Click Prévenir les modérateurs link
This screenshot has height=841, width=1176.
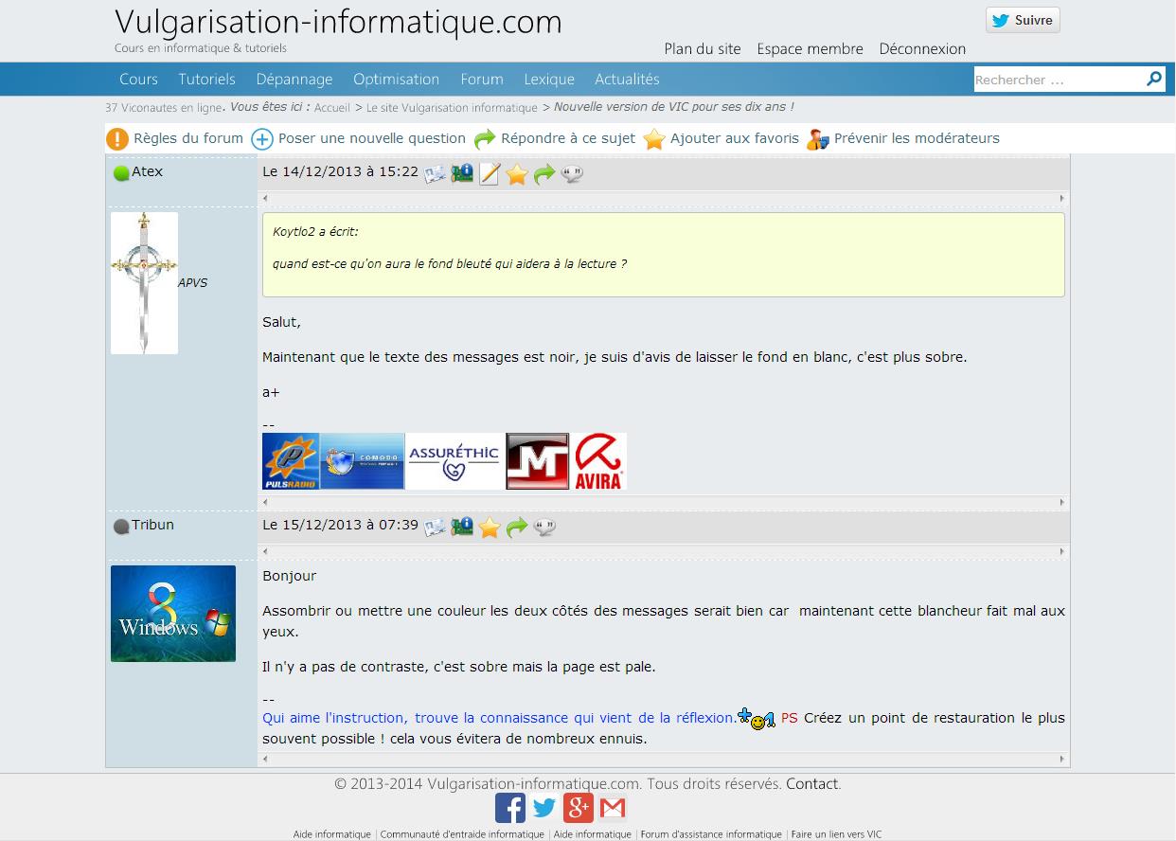point(917,138)
